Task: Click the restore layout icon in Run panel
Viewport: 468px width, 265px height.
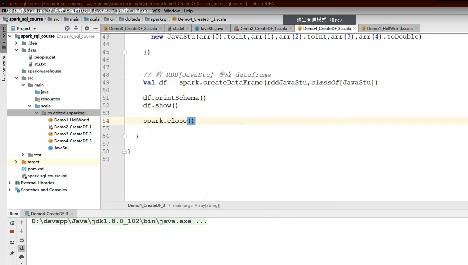Action: click(x=12, y=242)
